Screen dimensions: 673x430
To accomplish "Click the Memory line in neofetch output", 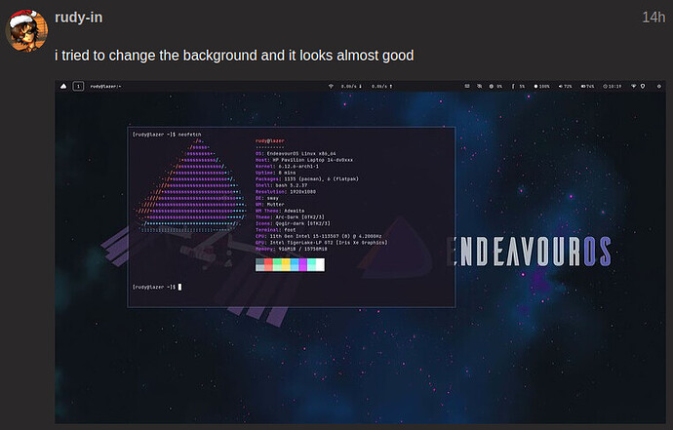I will 291,249.
